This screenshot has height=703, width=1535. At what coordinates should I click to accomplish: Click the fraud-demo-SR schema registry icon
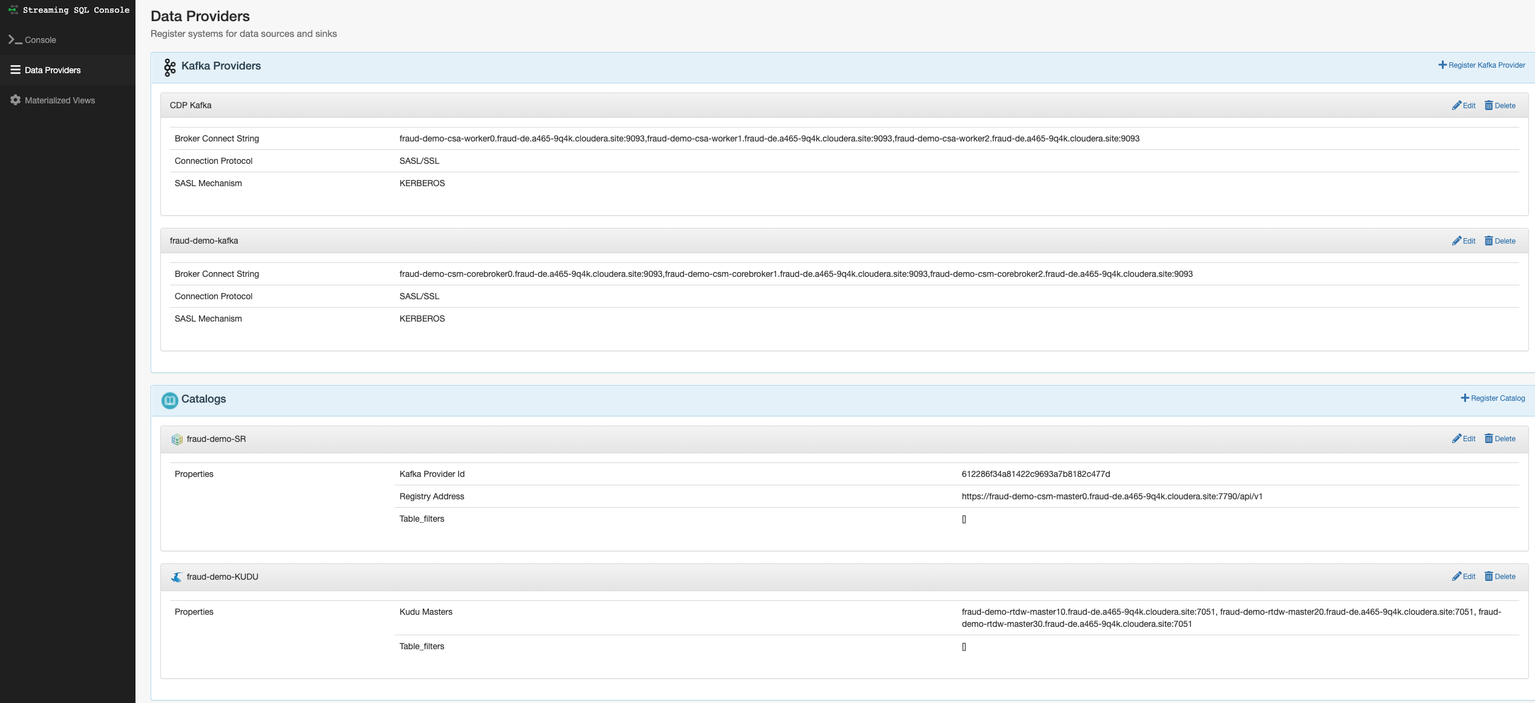pos(177,439)
